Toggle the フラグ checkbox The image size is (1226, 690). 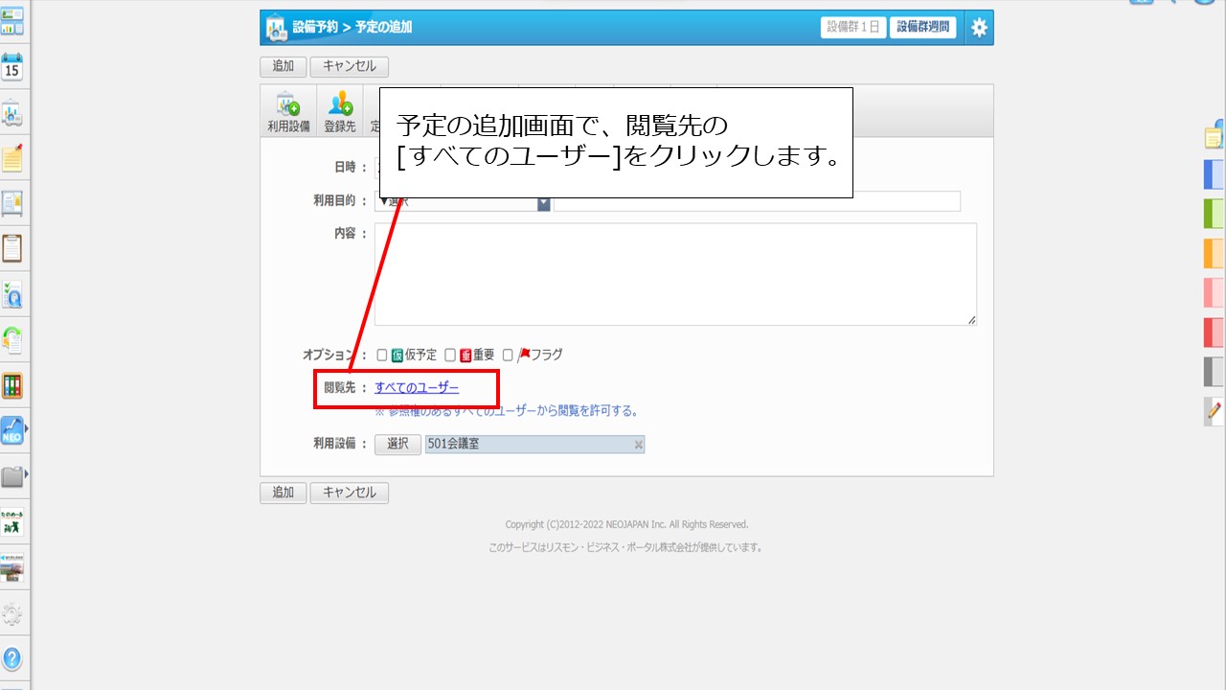509,355
